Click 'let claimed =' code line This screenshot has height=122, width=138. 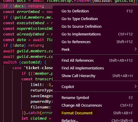pyautogui.click(x=36, y=118)
